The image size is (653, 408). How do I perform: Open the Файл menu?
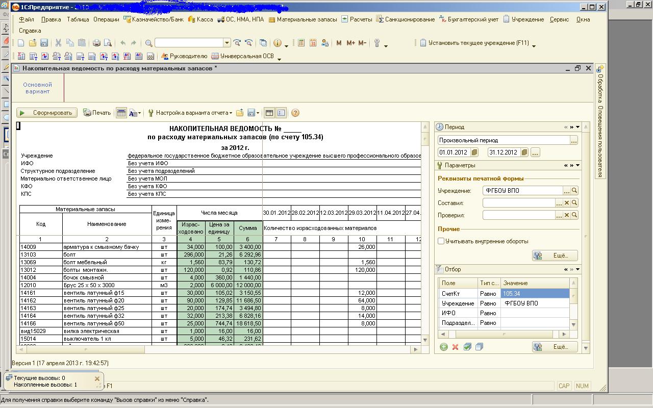[27, 19]
